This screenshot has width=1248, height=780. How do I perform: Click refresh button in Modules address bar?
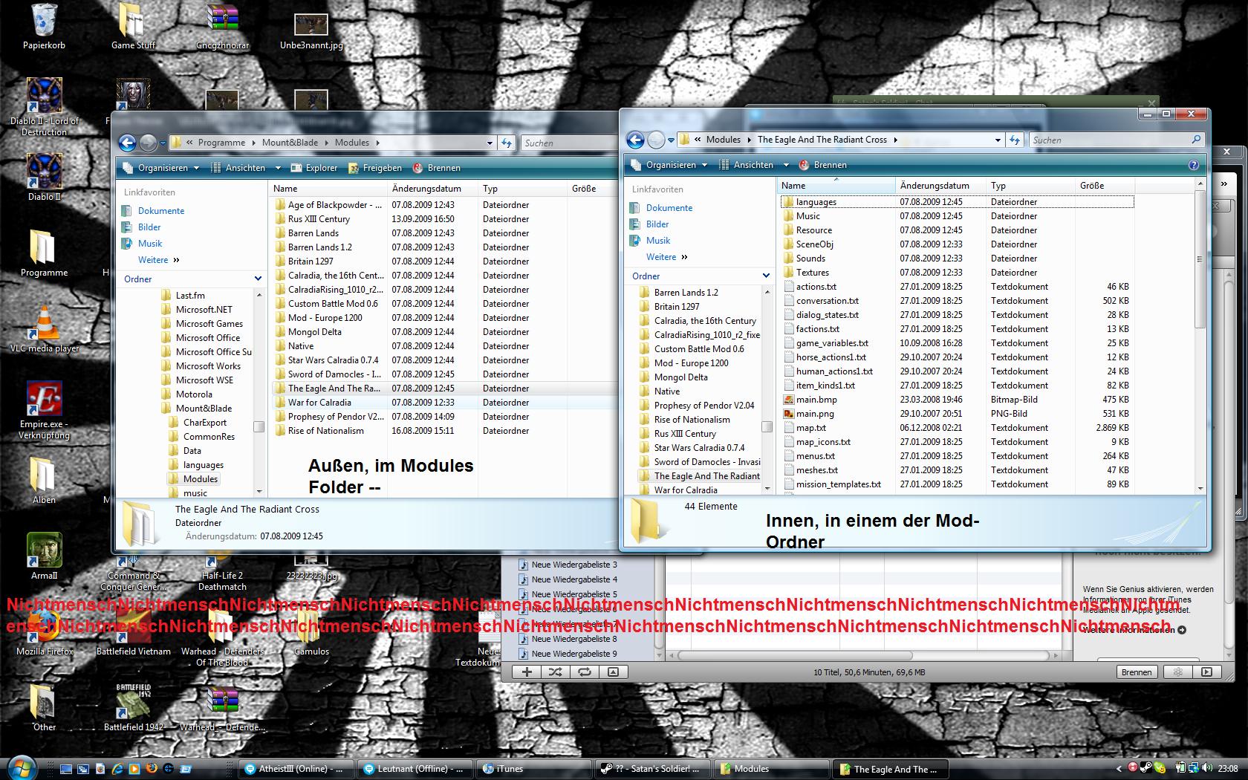[x=507, y=143]
